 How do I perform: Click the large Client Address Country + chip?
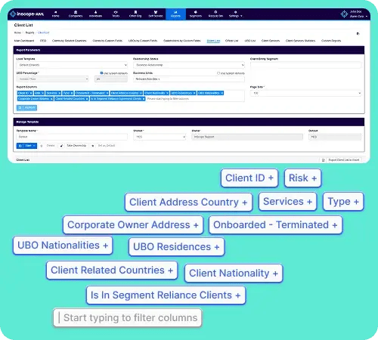[188, 202]
